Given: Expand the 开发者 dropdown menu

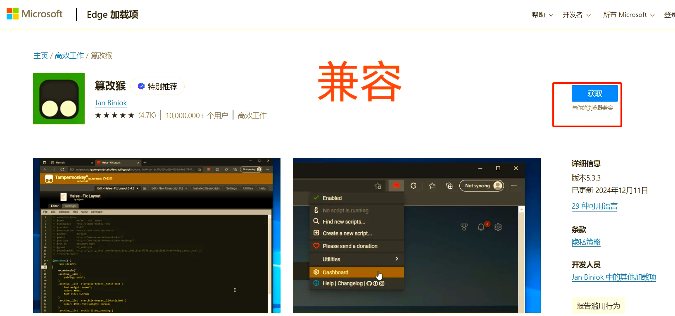Looking at the screenshot, I should tap(577, 15).
